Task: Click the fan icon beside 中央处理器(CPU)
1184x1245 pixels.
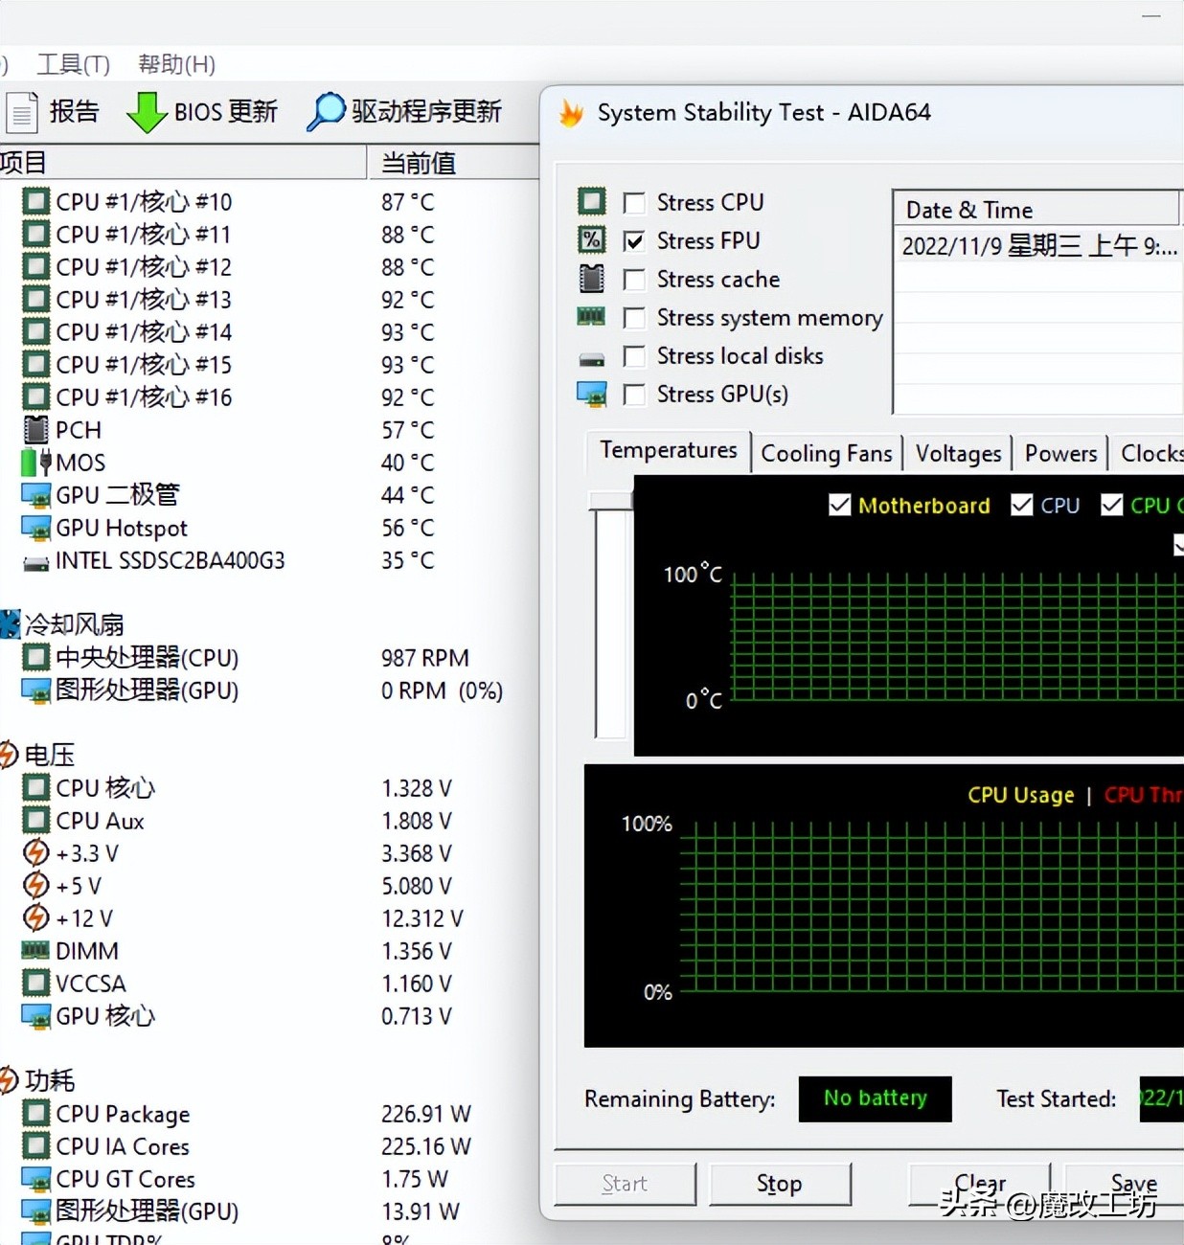Action: coord(34,657)
